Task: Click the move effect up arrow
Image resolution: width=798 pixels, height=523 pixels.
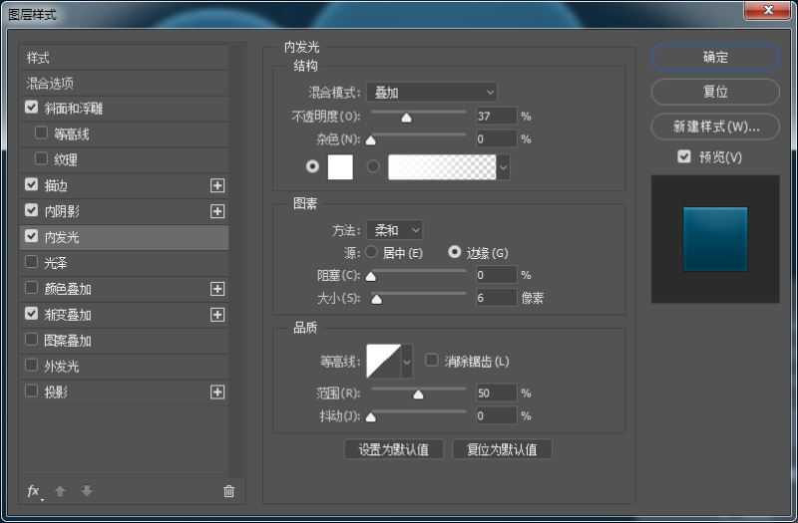Action: pyautogui.click(x=61, y=491)
